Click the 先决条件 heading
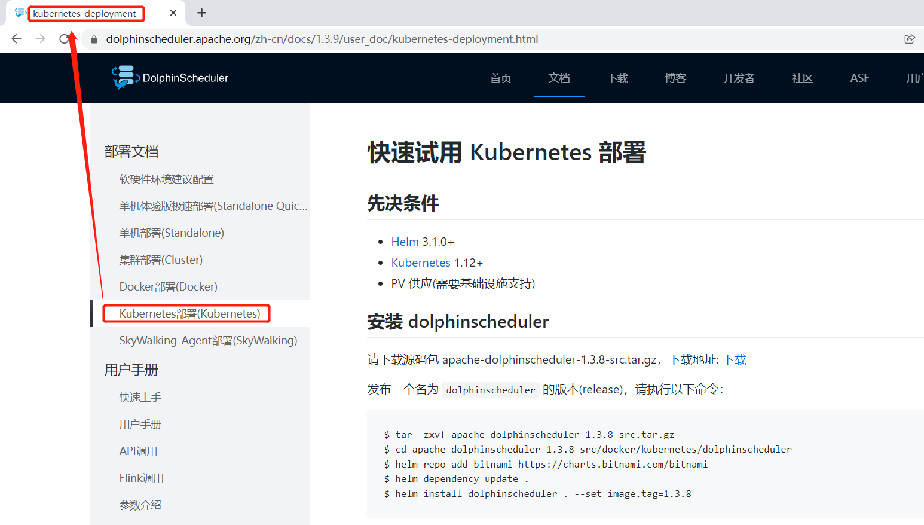The width and height of the screenshot is (924, 525). [x=403, y=203]
